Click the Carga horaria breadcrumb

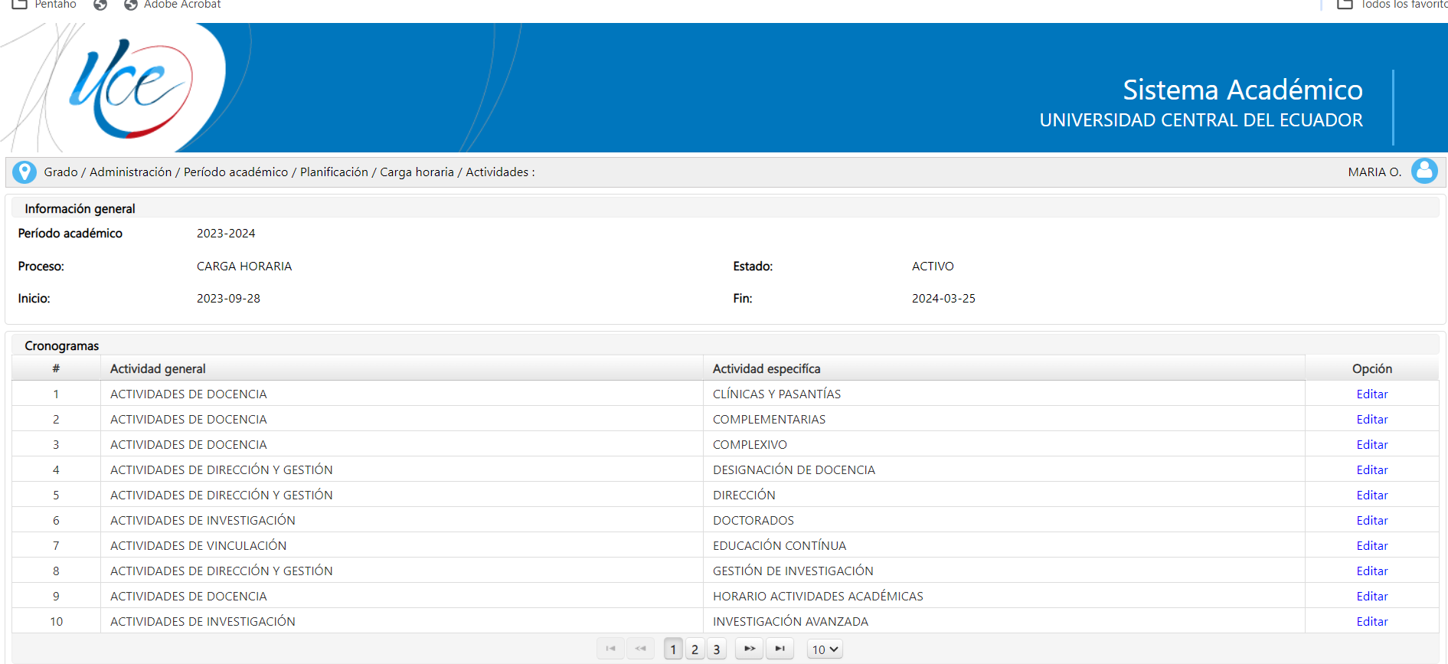[x=417, y=172]
